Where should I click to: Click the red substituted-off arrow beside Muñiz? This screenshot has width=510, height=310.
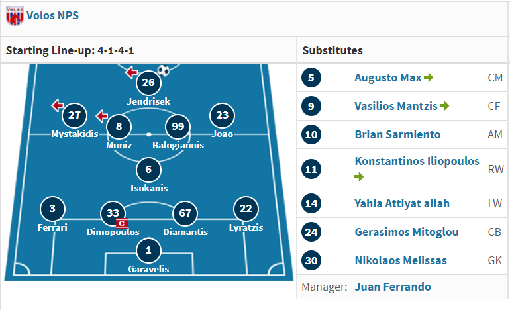(x=102, y=116)
